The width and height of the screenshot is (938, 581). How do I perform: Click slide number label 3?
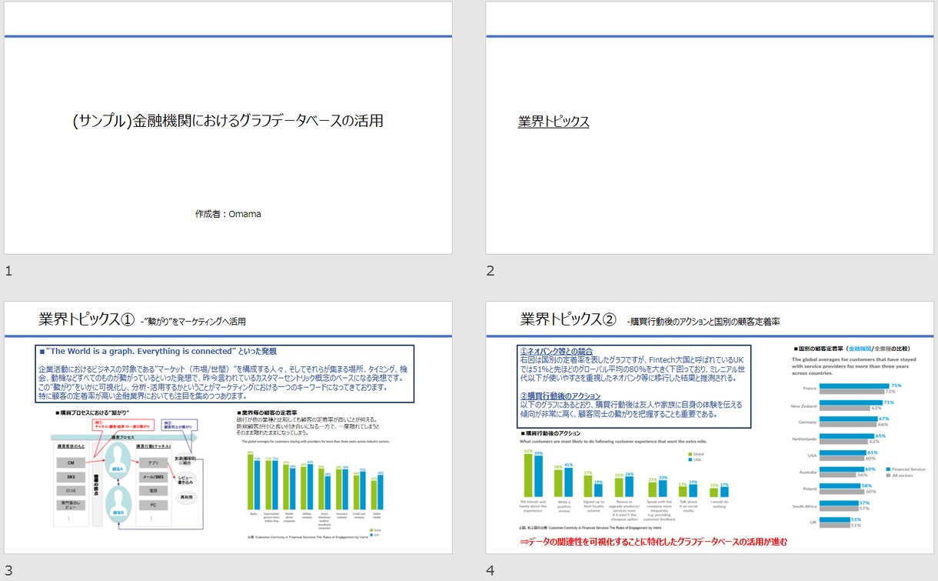8,570
